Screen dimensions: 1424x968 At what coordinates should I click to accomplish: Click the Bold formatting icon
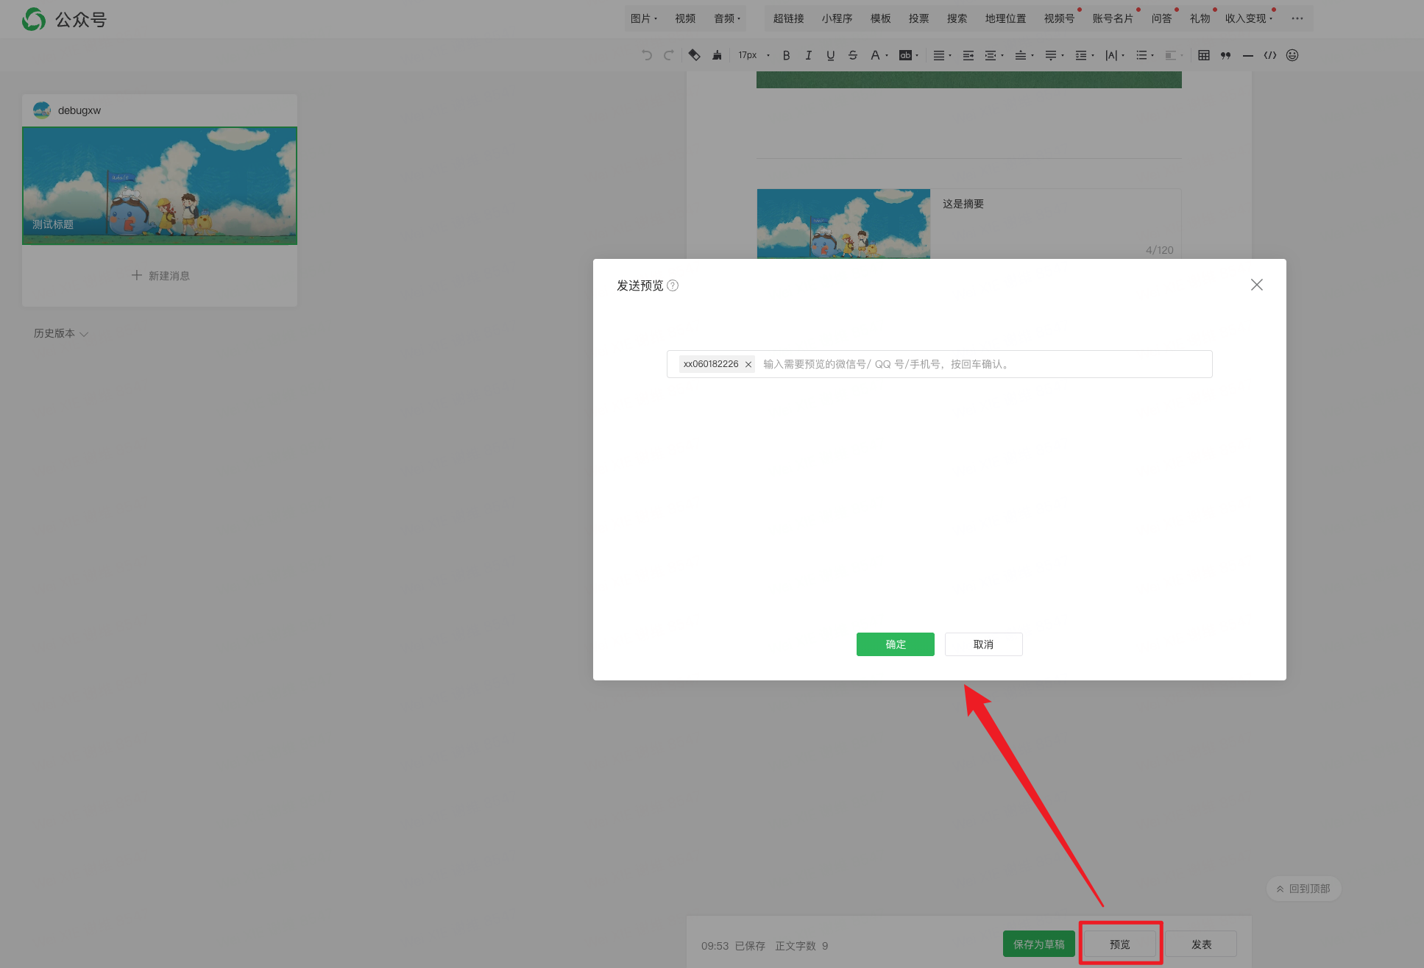786,55
